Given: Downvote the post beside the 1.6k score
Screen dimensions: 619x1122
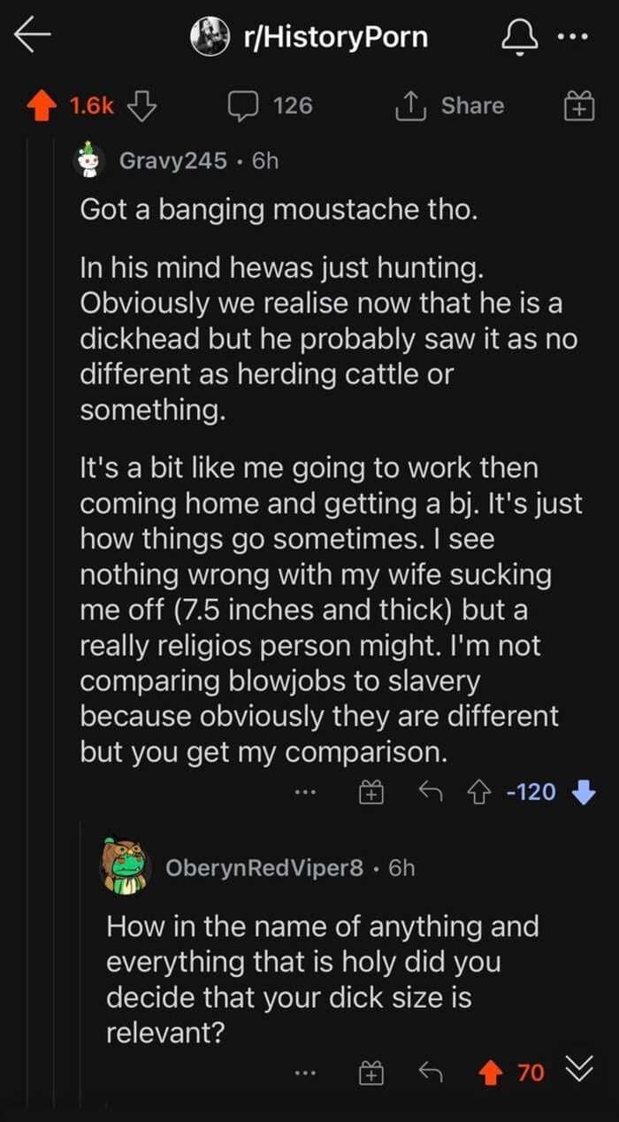Looking at the screenshot, I should tap(141, 106).
